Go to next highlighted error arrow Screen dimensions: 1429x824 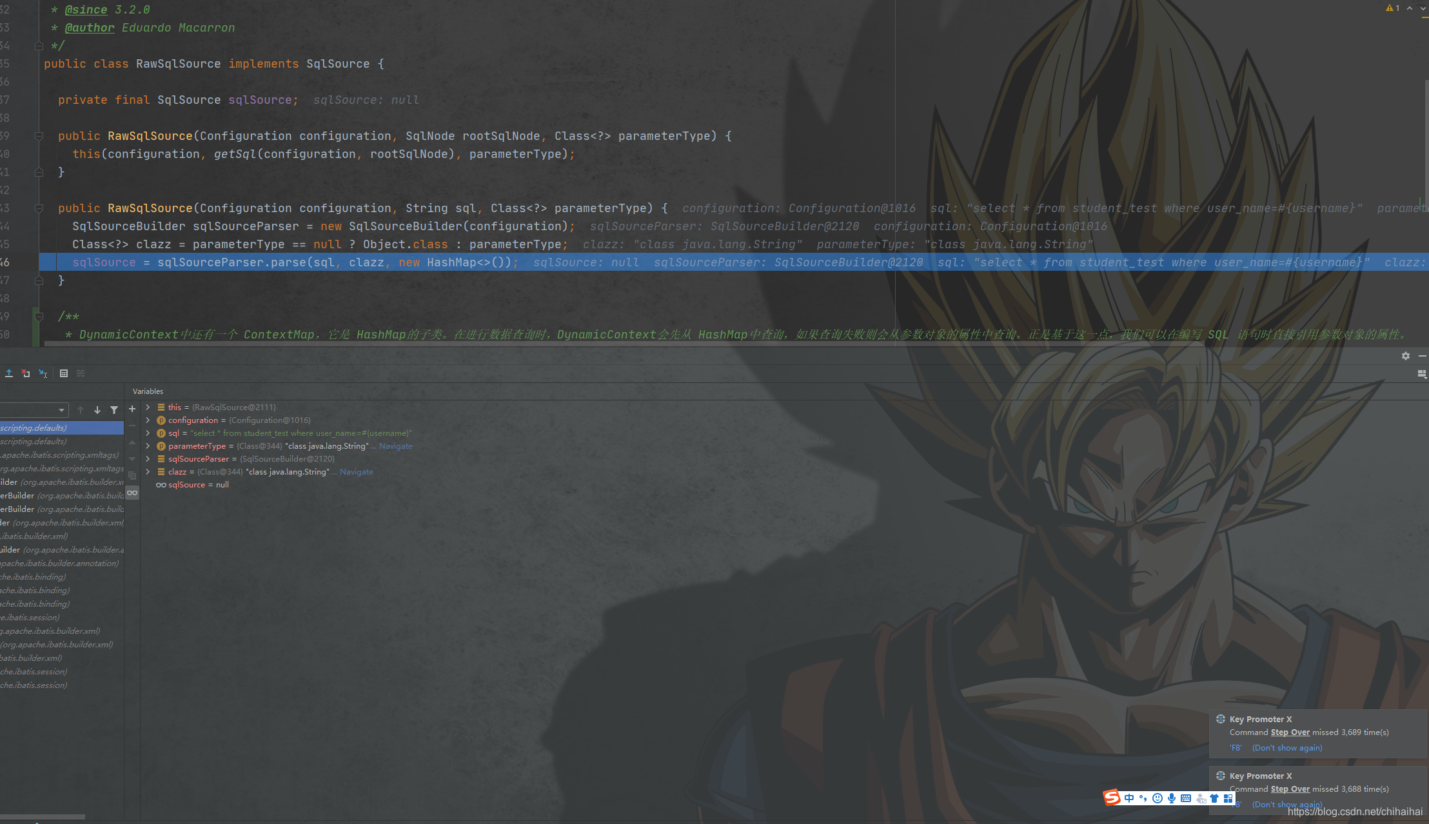1423,8
